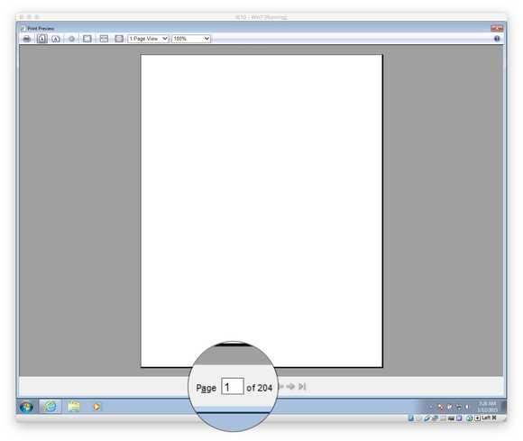Screen dimensions: 523x441
Task: Select Portrait page orientation
Action: tap(41, 39)
